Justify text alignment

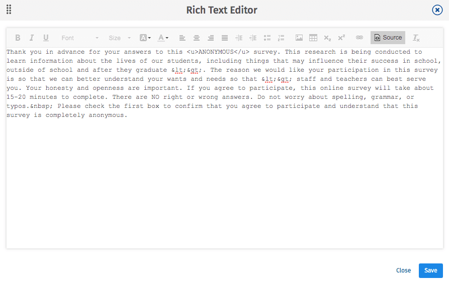click(x=225, y=38)
